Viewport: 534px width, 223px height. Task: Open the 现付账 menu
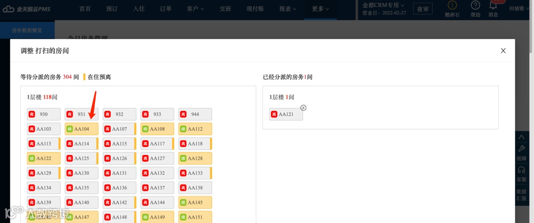point(255,9)
